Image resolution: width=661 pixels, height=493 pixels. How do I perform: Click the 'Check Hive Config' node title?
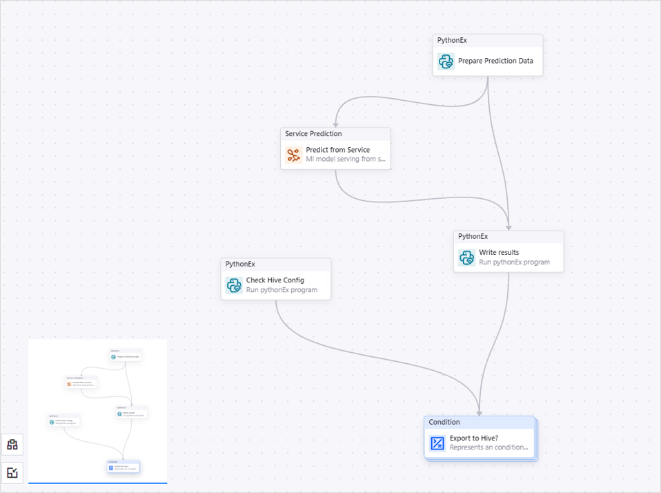[275, 280]
